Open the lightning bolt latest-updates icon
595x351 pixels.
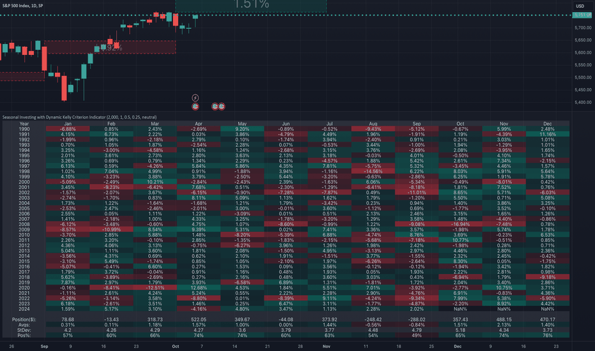tap(195, 98)
